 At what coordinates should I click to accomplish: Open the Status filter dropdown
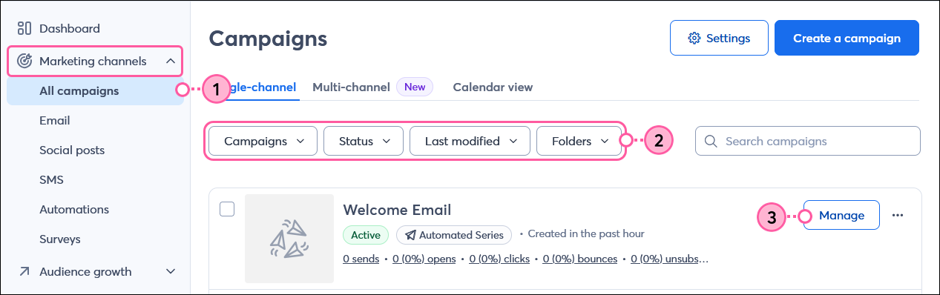[364, 141]
